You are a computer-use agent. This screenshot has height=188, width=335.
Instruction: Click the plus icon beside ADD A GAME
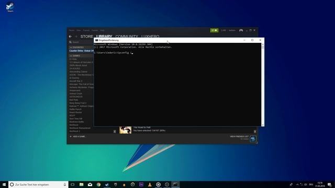71,136
